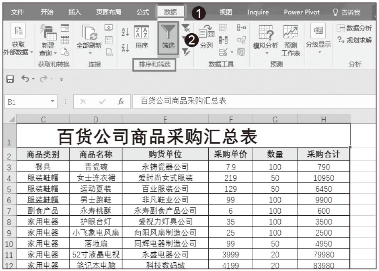
Task: Open the 预测工作表 forecast sheet tool
Action: [x=291, y=42]
